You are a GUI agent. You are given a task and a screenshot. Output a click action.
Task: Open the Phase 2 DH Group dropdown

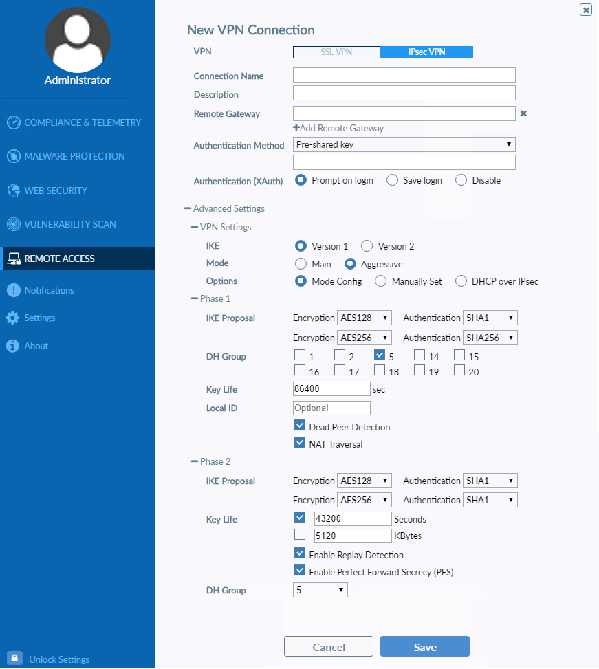(x=320, y=589)
